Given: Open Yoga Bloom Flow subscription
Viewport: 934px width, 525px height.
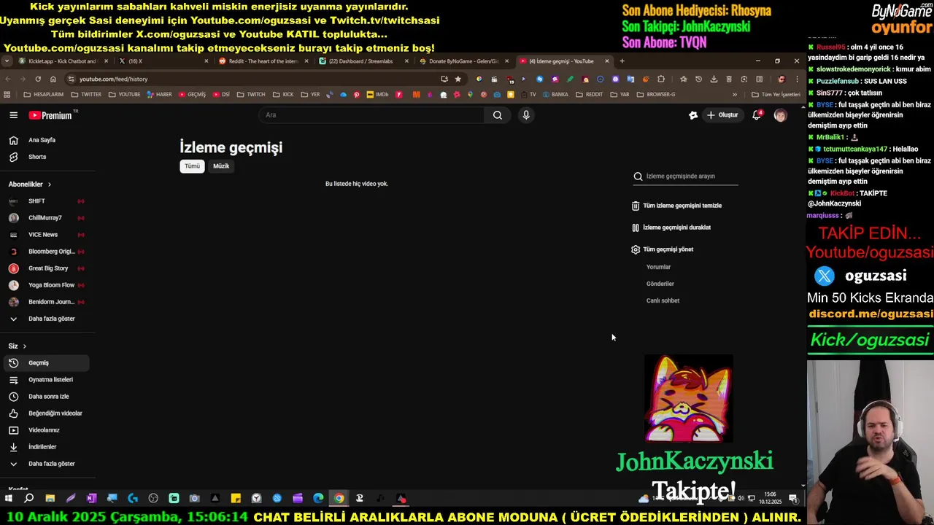Looking at the screenshot, I should tap(47, 285).
